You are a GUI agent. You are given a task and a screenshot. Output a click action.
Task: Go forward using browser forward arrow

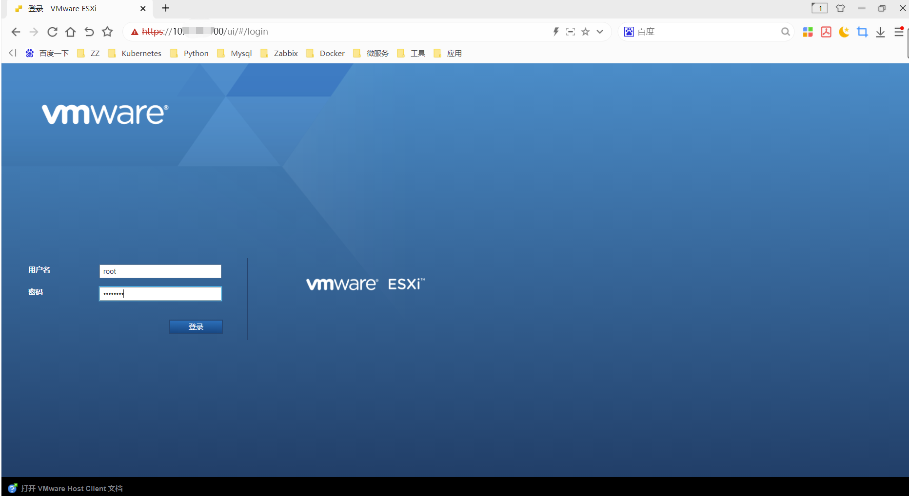[x=34, y=32]
